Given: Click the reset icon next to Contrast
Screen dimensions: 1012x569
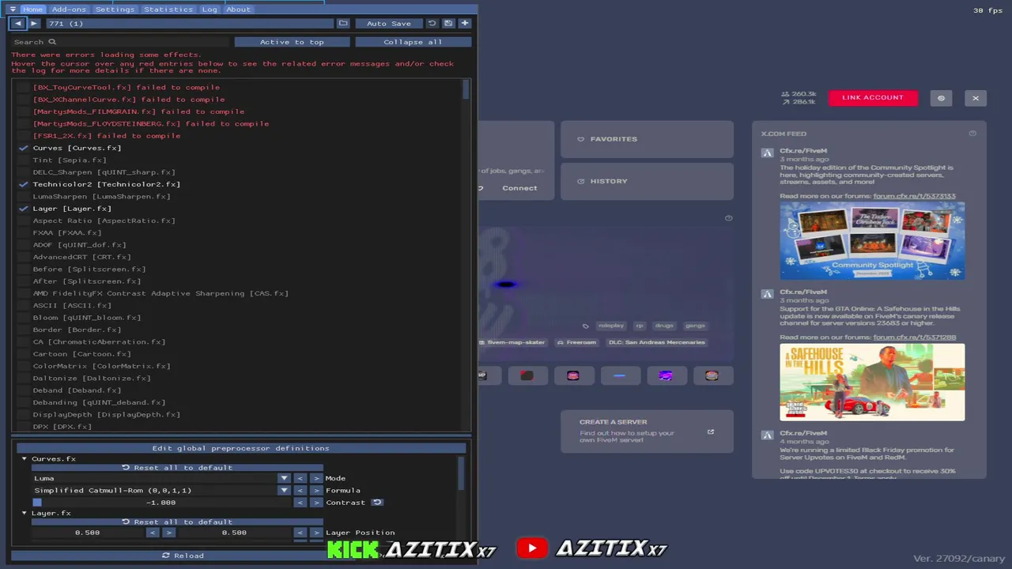Looking at the screenshot, I should coord(377,503).
